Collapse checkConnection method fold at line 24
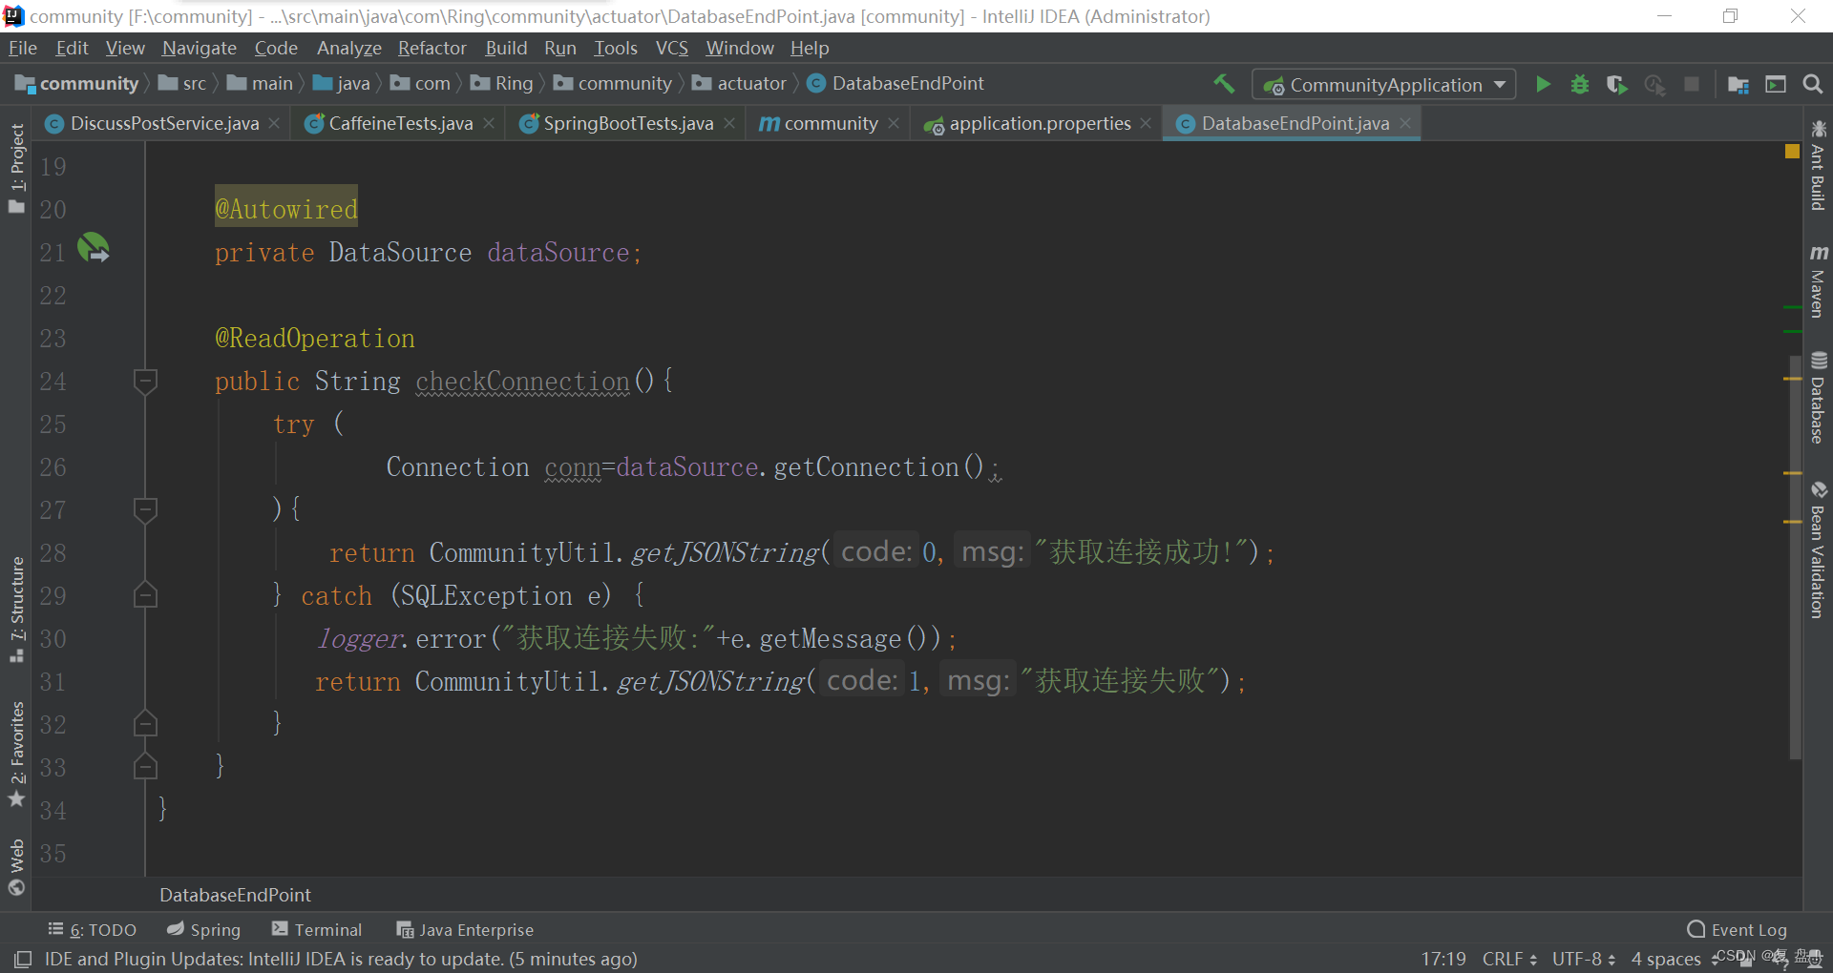The height and width of the screenshot is (973, 1833). click(145, 381)
